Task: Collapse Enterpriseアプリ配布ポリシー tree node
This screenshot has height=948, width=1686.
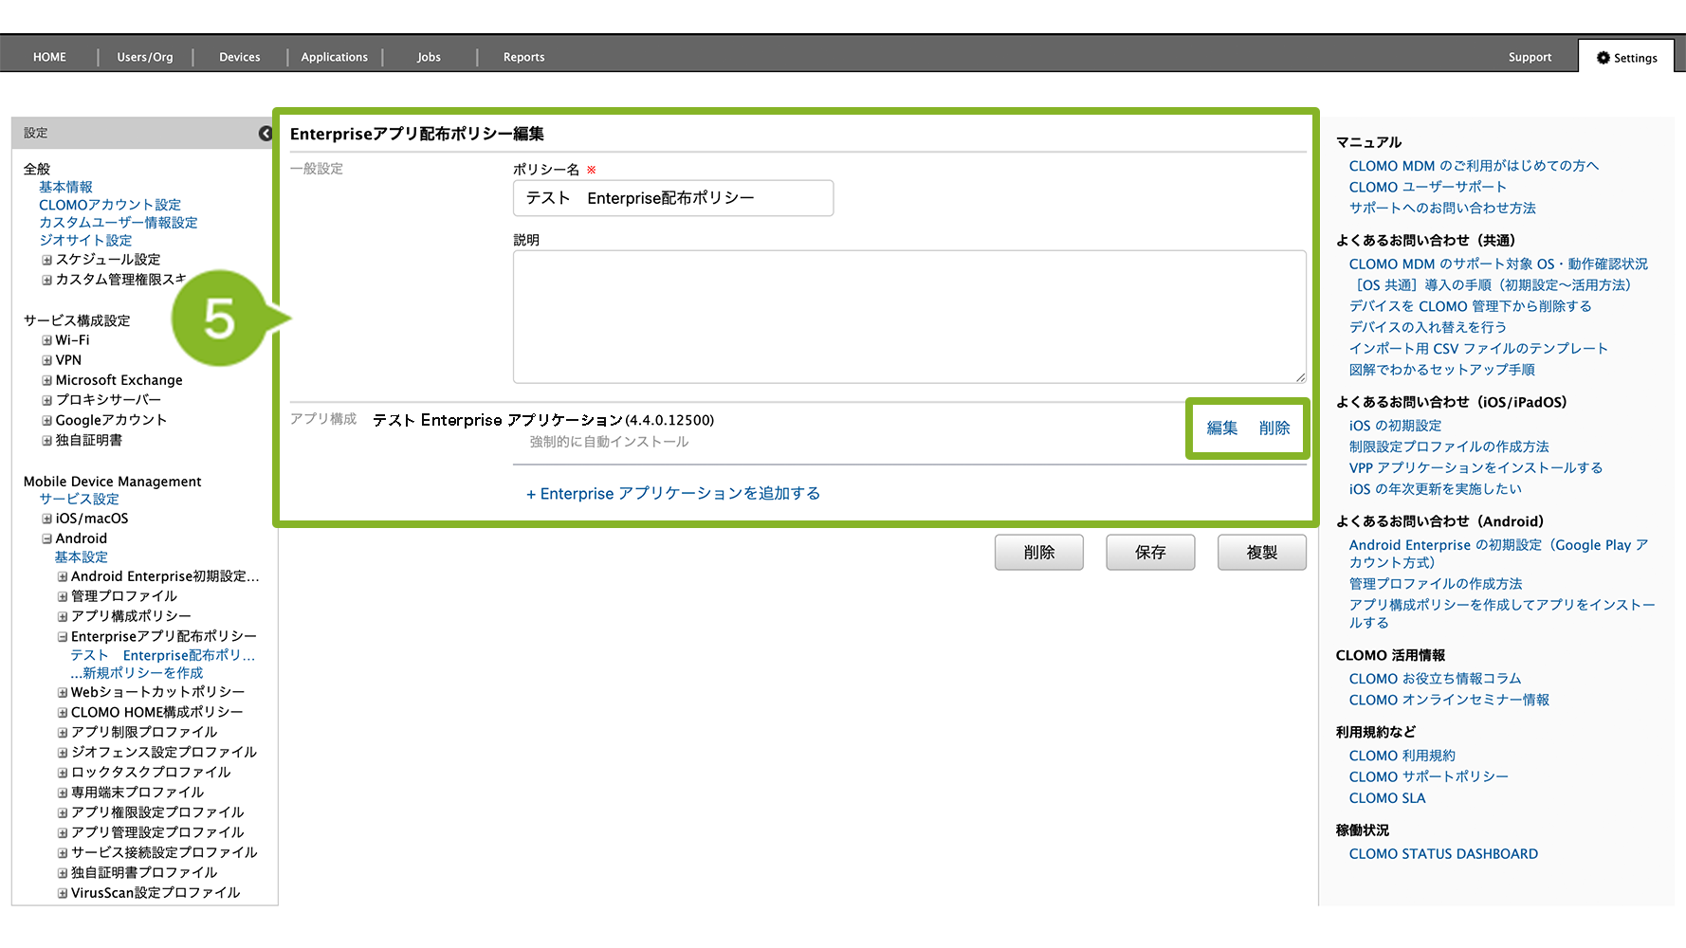Action: pos(63,637)
